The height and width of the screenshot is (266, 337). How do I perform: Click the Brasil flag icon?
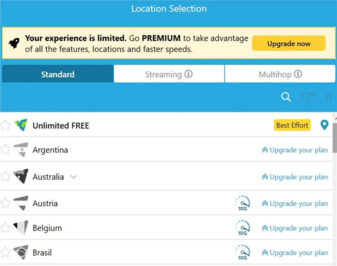pyautogui.click(x=21, y=252)
